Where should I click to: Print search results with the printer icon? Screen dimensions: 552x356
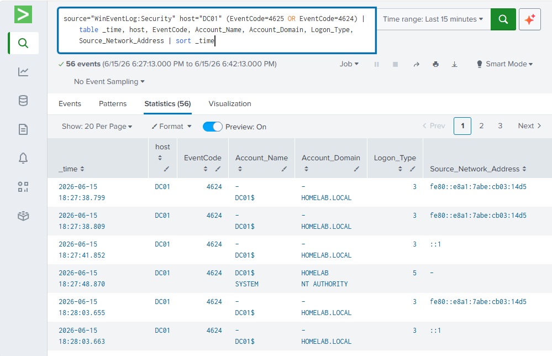(x=435, y=64)
